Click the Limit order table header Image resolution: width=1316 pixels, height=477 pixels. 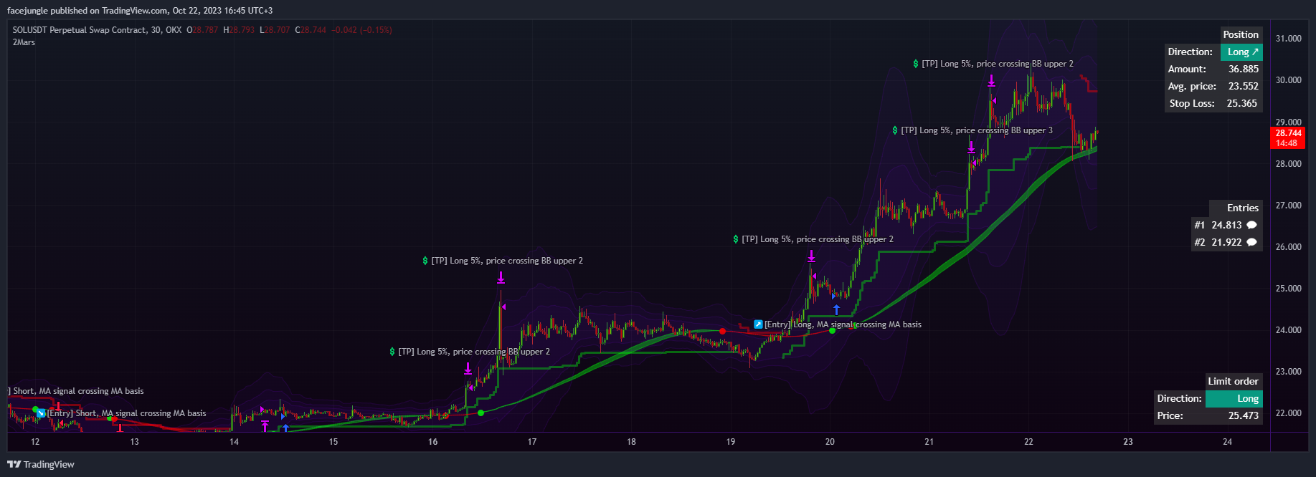(1233, 381)
